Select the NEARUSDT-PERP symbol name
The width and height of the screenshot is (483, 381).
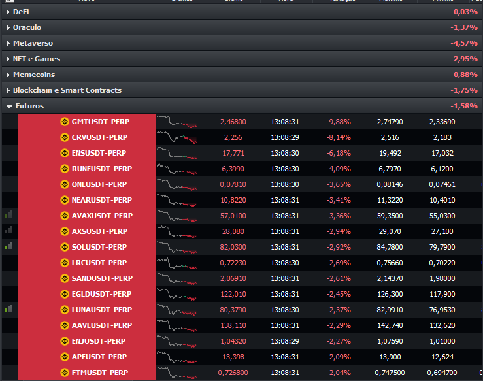(x=102, y=200)
